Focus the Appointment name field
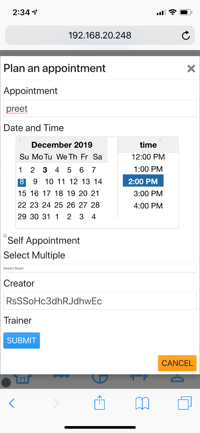This screenshot has width=200, height=433. click(x=100, y=109)
